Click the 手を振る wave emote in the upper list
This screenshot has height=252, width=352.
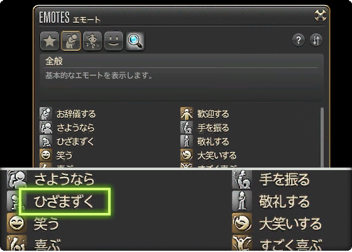[213, 128]
